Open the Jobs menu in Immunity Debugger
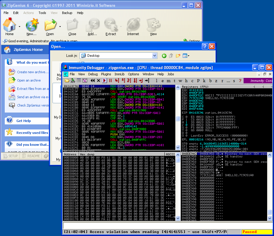This screenshot has width=274, height=236. [171, 74]
